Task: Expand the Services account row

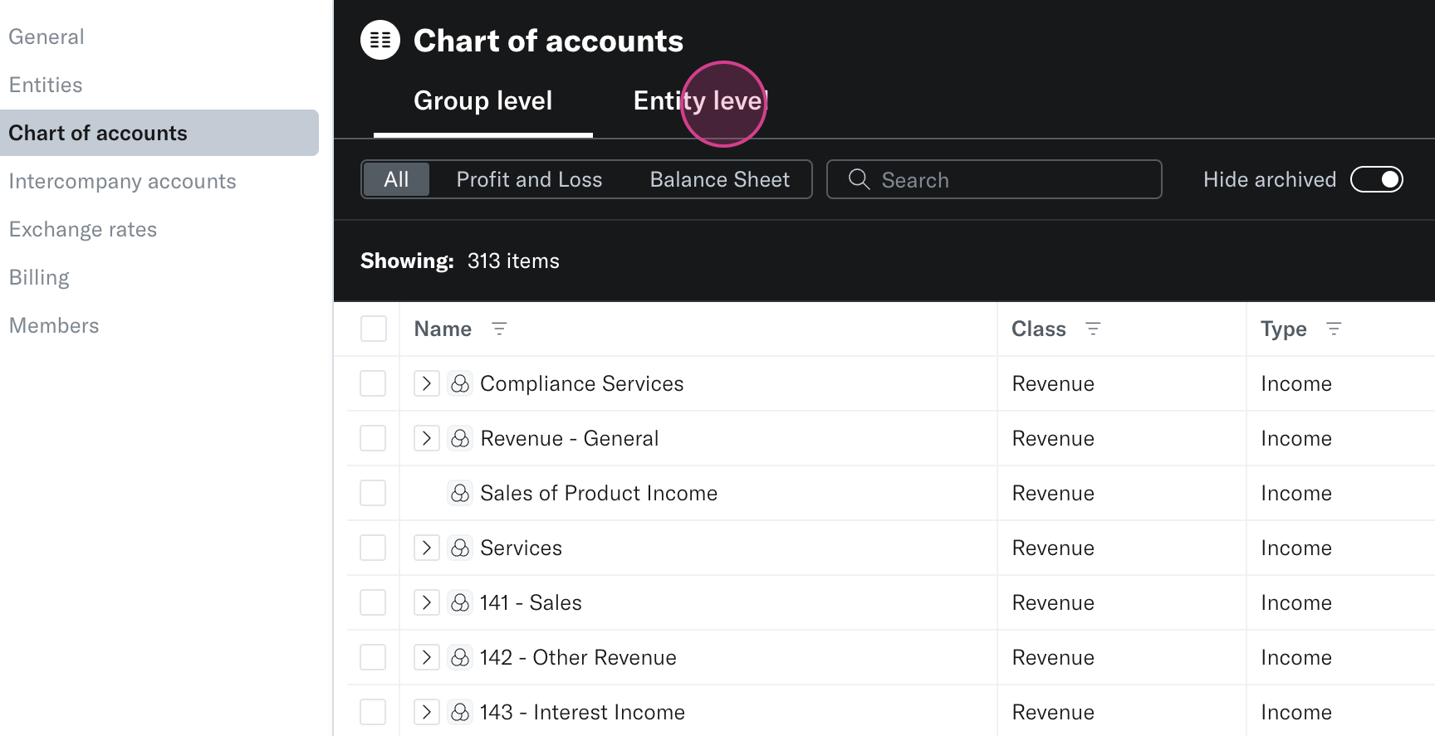Action: 427,548
